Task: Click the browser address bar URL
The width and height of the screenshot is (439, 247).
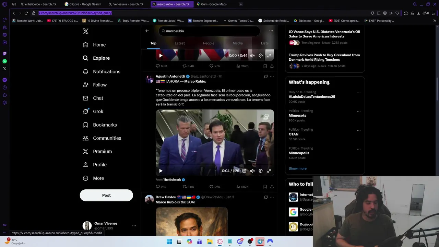Action: click(75, 13)
